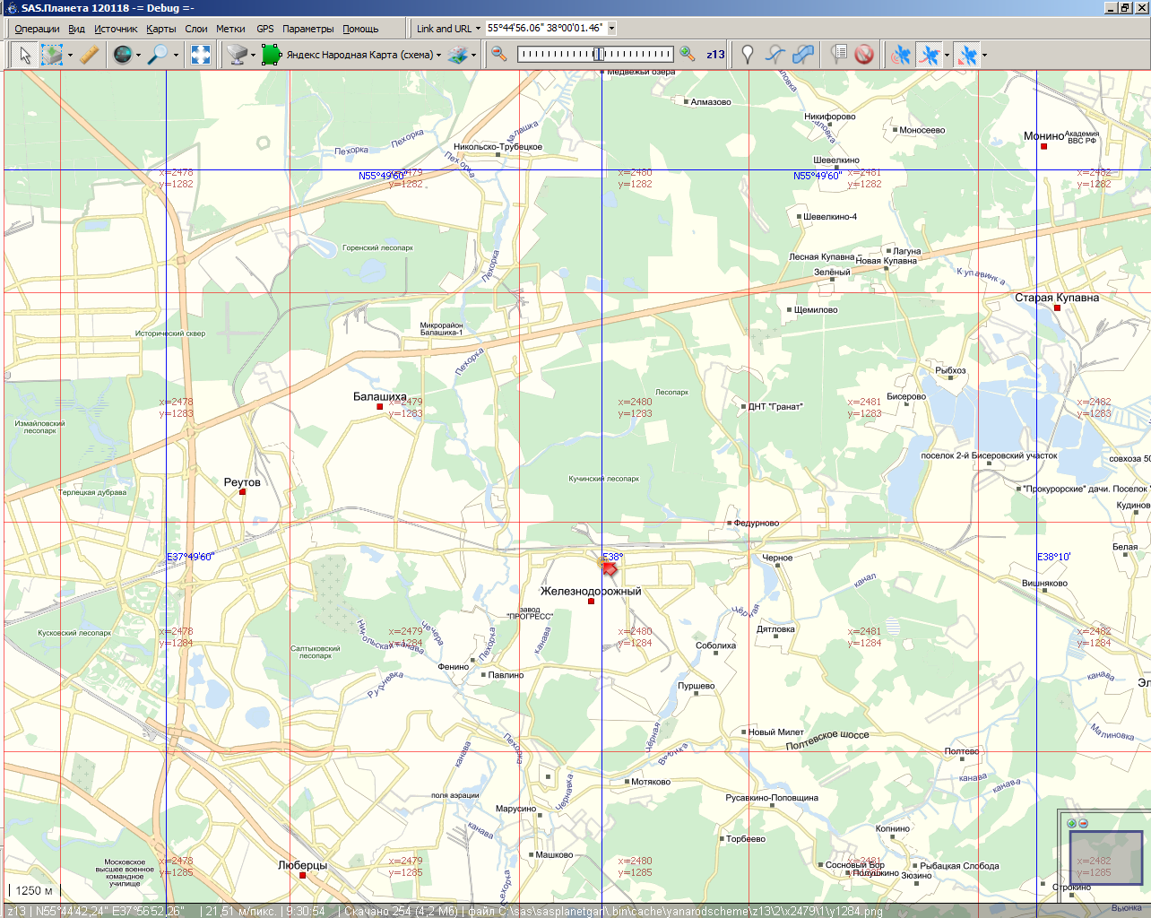Expand the coordinates combo box arrow
The width and height of the screenshot is (1151, 918).
(612, 29)
